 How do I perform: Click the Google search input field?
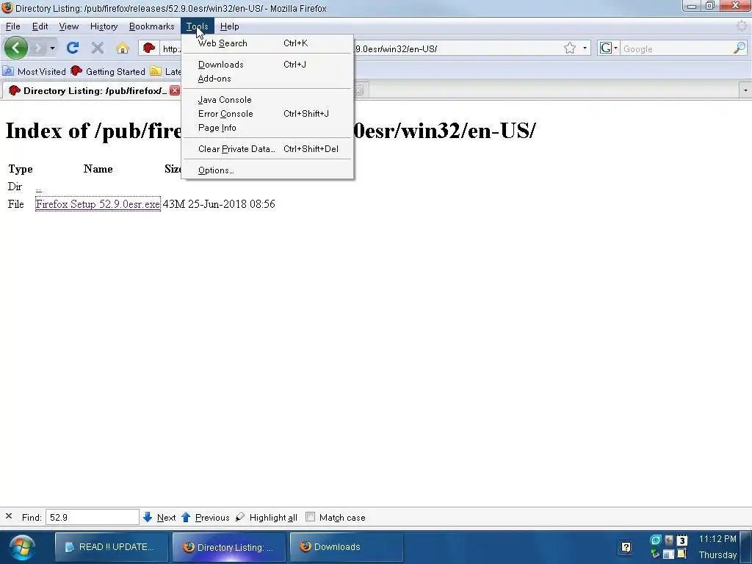click(676, 48)
